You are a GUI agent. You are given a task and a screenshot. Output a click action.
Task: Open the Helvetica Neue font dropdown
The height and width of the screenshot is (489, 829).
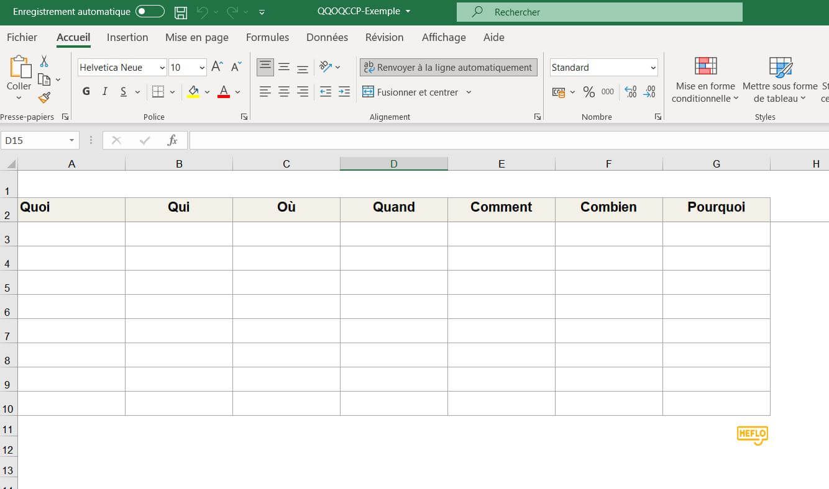(x=162, y=68)
